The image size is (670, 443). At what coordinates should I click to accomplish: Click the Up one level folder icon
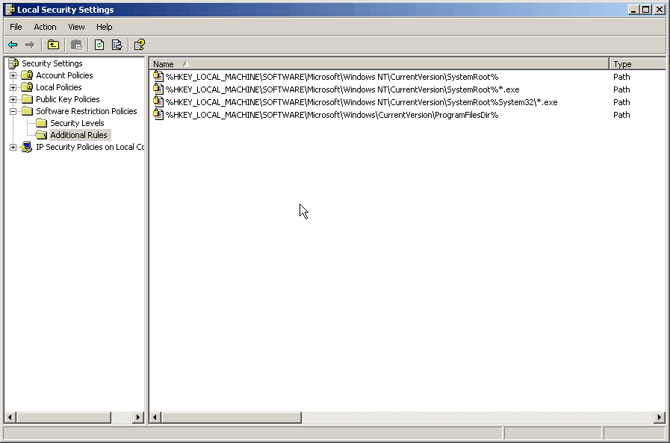pos(54,45)
